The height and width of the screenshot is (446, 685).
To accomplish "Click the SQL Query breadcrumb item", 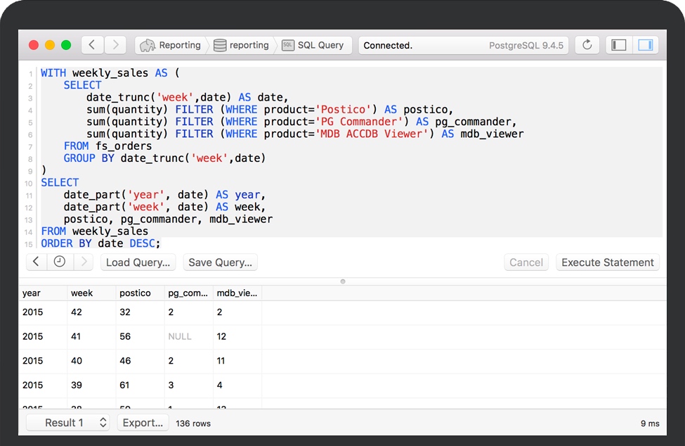I will 313,45.
